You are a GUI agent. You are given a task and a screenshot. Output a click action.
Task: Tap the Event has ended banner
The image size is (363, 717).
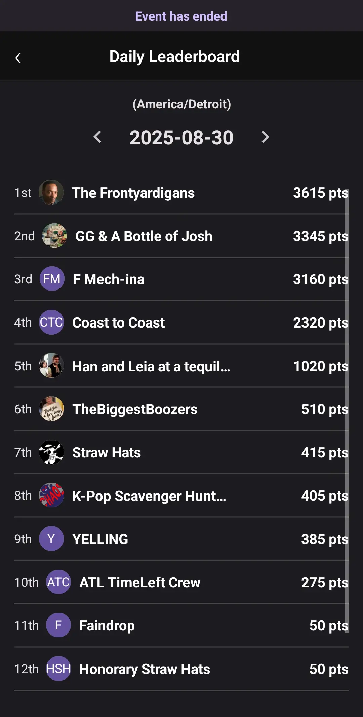point(181,16)
